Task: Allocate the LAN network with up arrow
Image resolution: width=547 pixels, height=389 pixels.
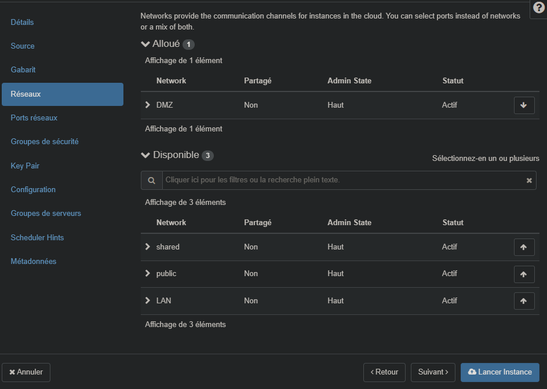Action: click(524, 301)
